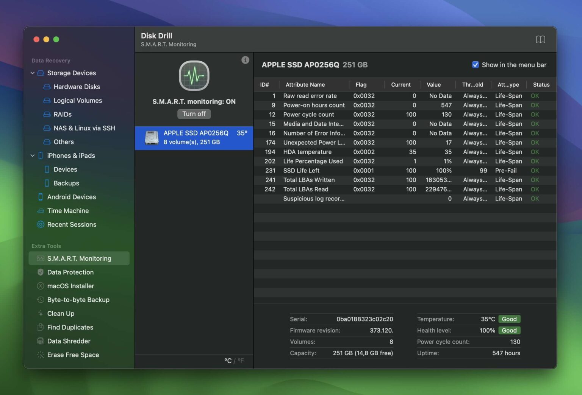Open the Data Protection tool
This screenshot has width=582, height=395.
70,272
